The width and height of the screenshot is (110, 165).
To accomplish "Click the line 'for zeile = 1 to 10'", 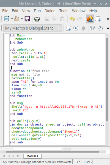I will (x=29, y=53).
